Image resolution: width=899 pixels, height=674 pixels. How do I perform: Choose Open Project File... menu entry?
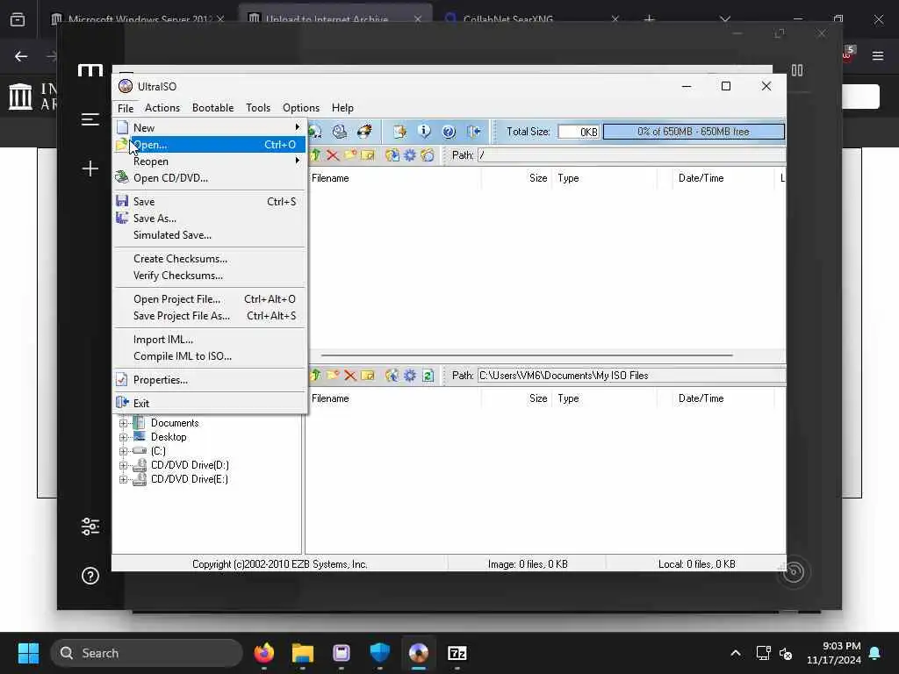click(209, 299)
